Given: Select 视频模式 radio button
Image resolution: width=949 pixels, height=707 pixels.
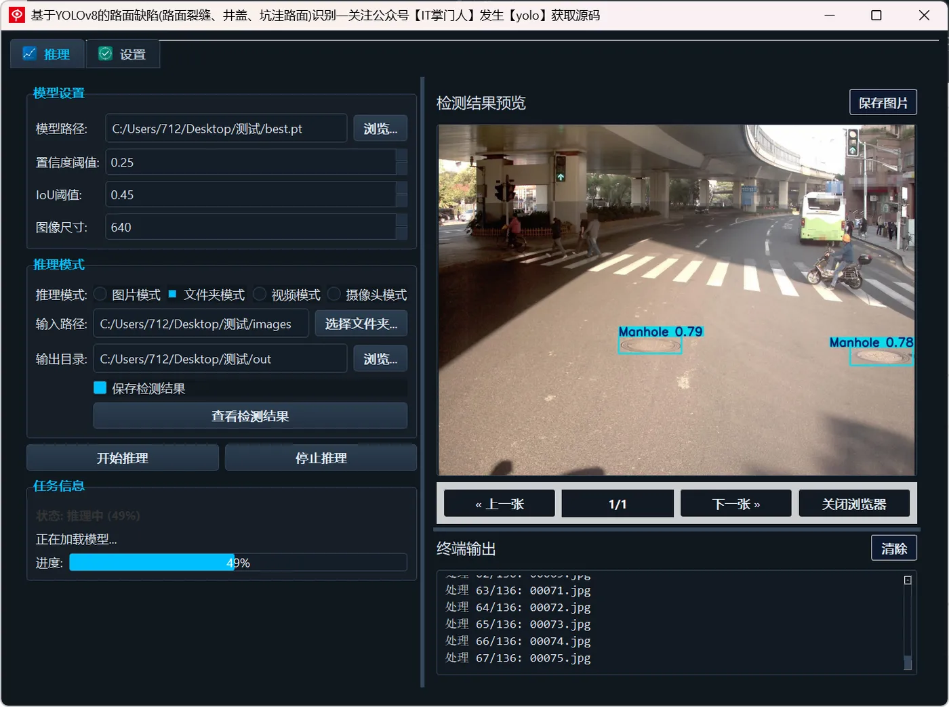Looking at the screenshot, I should pyautogui.click(x=260, y=294).
